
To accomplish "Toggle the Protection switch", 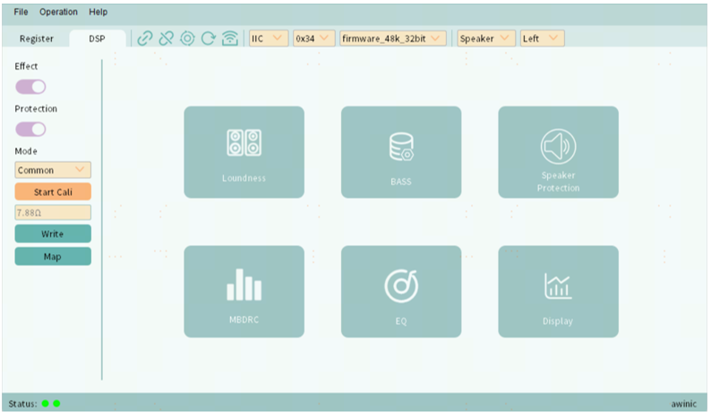I will click(x=30, y=129).
